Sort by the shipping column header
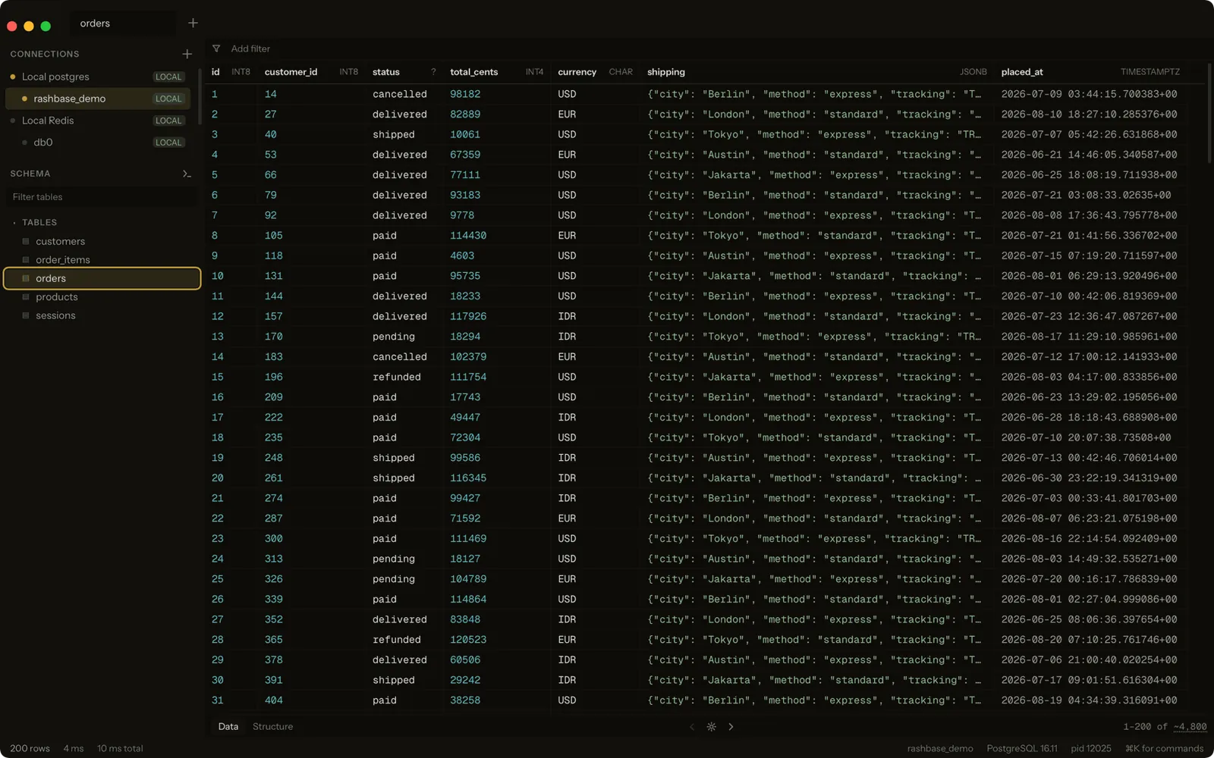Image resolution: width=1214 pixels, height=758 pixels. pyautogui.click(x=816, y=72)
